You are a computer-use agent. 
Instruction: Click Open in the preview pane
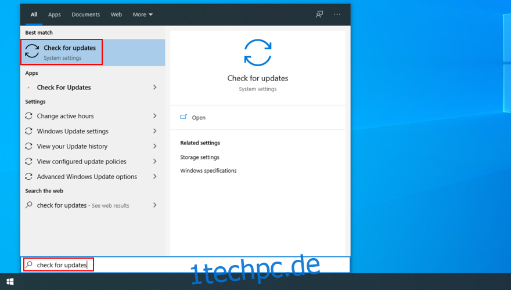(199, 118)
